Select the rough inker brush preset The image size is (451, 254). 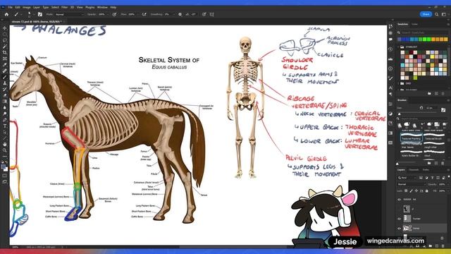point(433,145)
